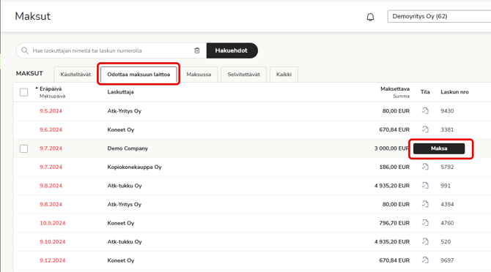Select the 10.9.2024 due date
This screenshot has width=491, height=272.
[x=52, y=223]
